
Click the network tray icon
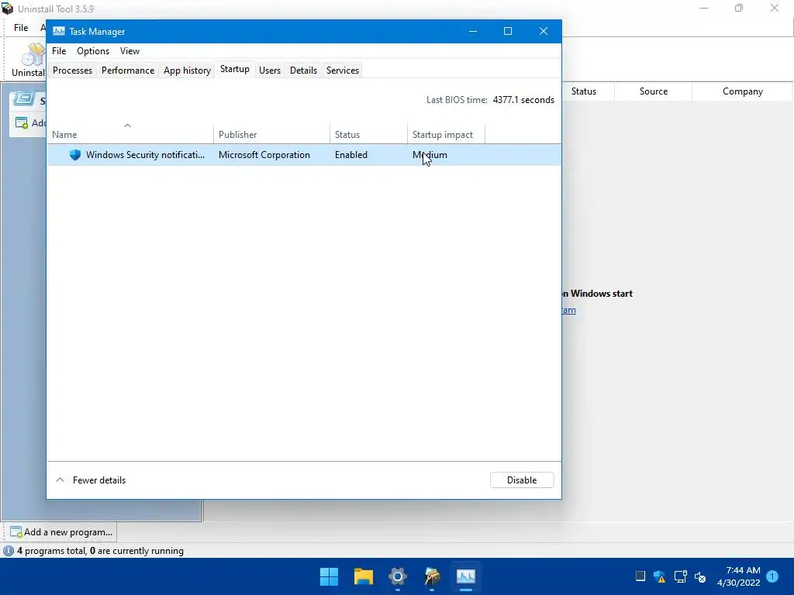tap(680, 576)
